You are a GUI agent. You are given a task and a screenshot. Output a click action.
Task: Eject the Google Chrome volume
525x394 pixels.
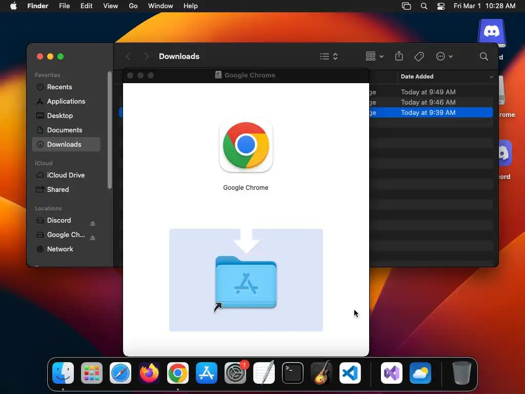click(93, 238)
